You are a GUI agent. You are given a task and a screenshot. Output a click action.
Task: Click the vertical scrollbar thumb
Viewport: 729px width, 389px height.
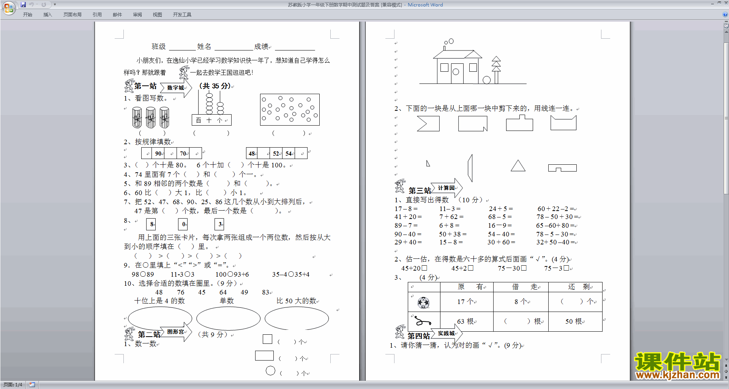(726, 118)
